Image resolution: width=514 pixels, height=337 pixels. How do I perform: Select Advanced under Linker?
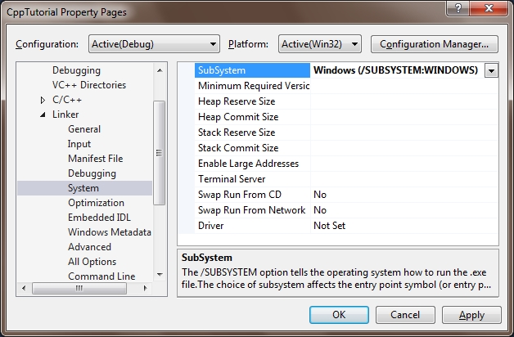(x=89, y=247)
